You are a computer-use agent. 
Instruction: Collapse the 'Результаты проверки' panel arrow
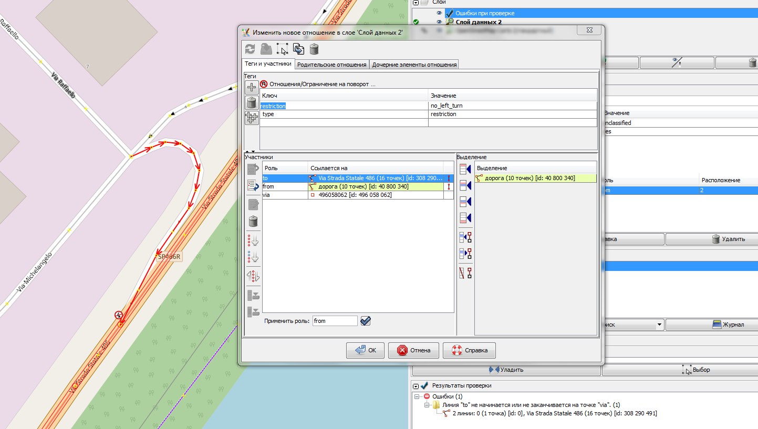pyautogui.click(x=416, y=385)
